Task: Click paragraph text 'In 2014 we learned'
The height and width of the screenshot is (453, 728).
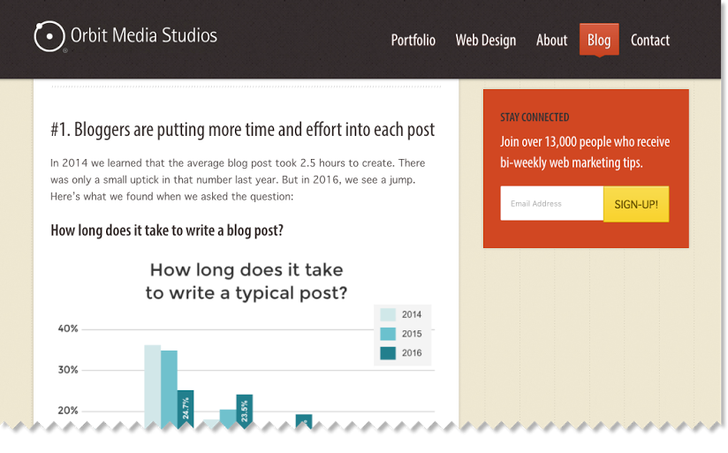Action: point(238,179)
